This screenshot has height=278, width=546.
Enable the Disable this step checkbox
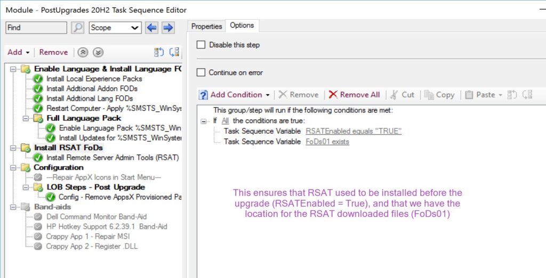click(201, 45)
